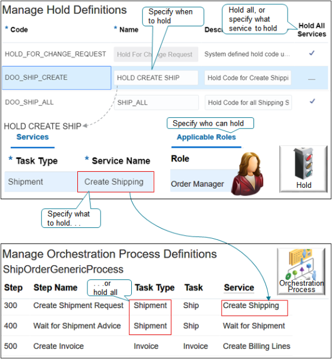332x359 pixels.
Task: Click the Name column header
Action: tap(129, 29)
